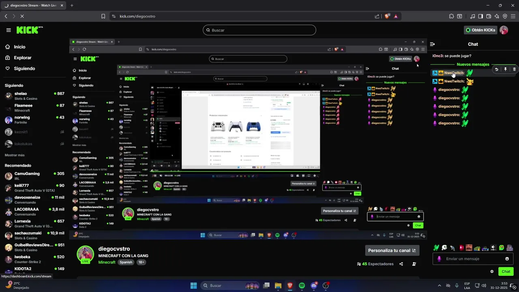Image resolution: width=519 pixels, height=292 pixels.
Task: Go back to the previous page
Action: [x=6, y=16]
